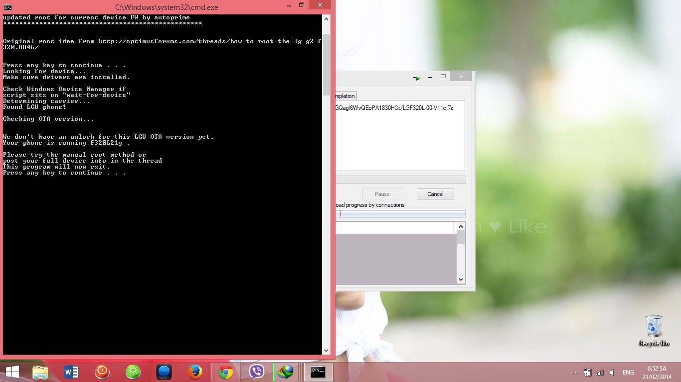Open Microsoft Word from the taskbar

coord(71,372)
